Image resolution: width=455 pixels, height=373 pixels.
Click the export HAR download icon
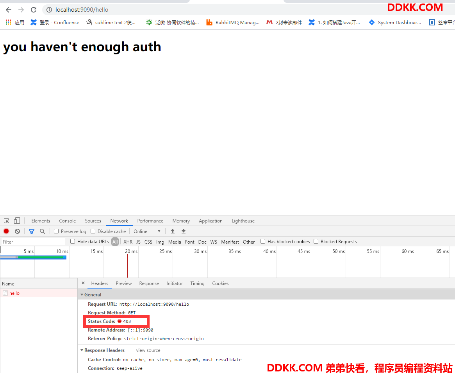click(x=184, y=231)
